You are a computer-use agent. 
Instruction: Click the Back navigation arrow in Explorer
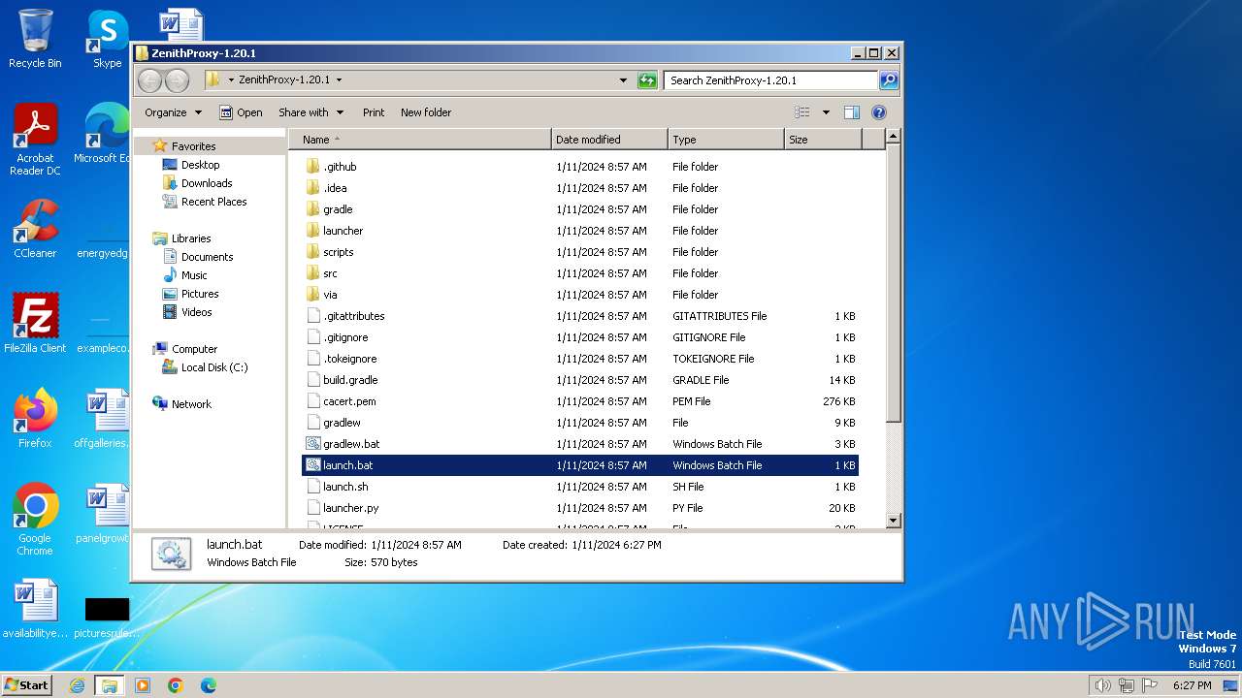coord(149,80)
